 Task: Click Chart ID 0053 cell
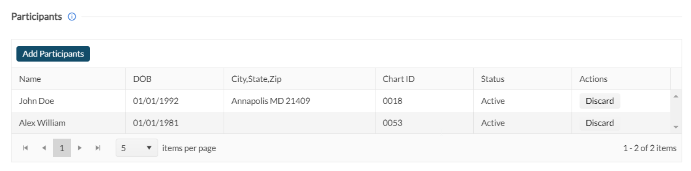(424, 123)
